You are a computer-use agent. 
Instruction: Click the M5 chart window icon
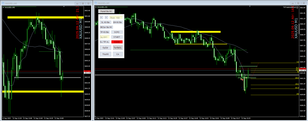(x=2, y=3)
